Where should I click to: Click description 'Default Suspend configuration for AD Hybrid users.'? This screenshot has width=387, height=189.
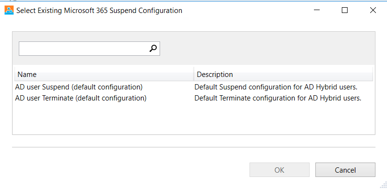pos(276,87)
